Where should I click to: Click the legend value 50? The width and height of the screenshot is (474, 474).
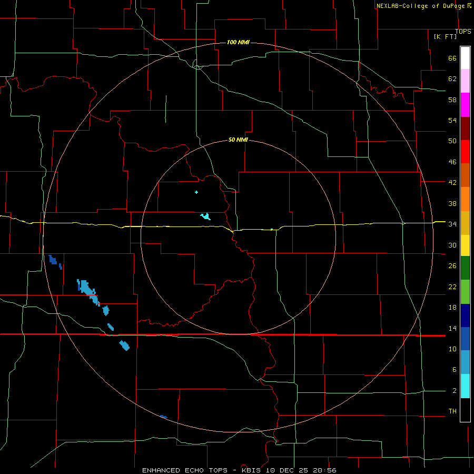click(452, 141)
